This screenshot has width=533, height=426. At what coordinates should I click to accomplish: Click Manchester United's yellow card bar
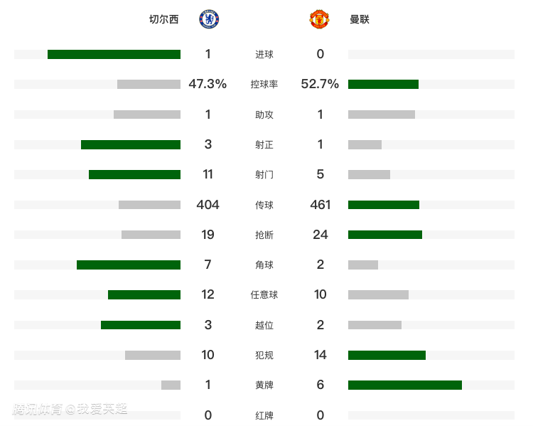coord(405,385)
